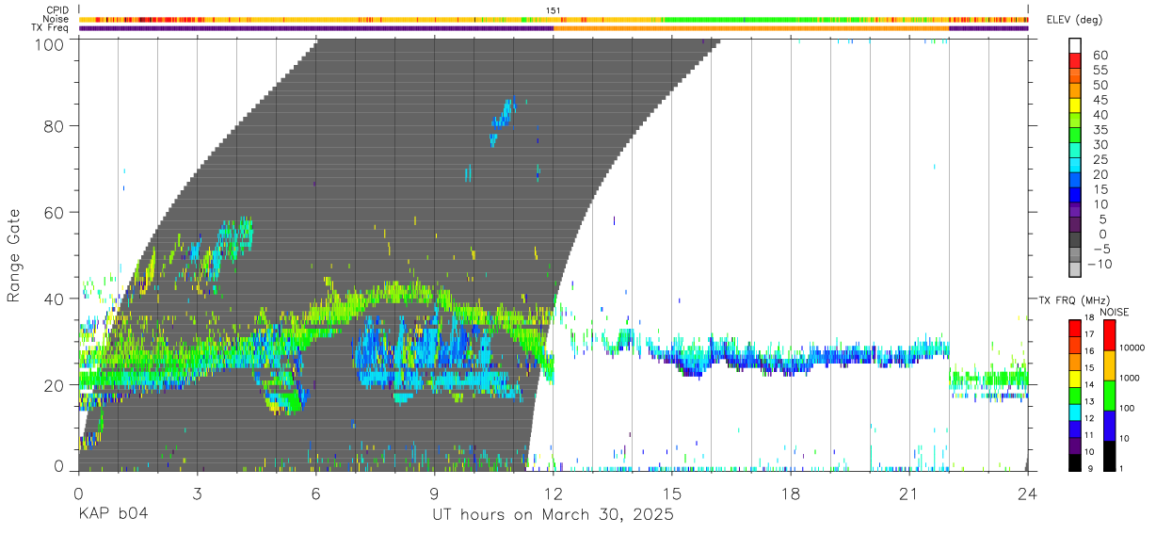
Task: Pick the red segment of the ELEV color bar
Action: pyautogui.click(x=1075, y=62)
